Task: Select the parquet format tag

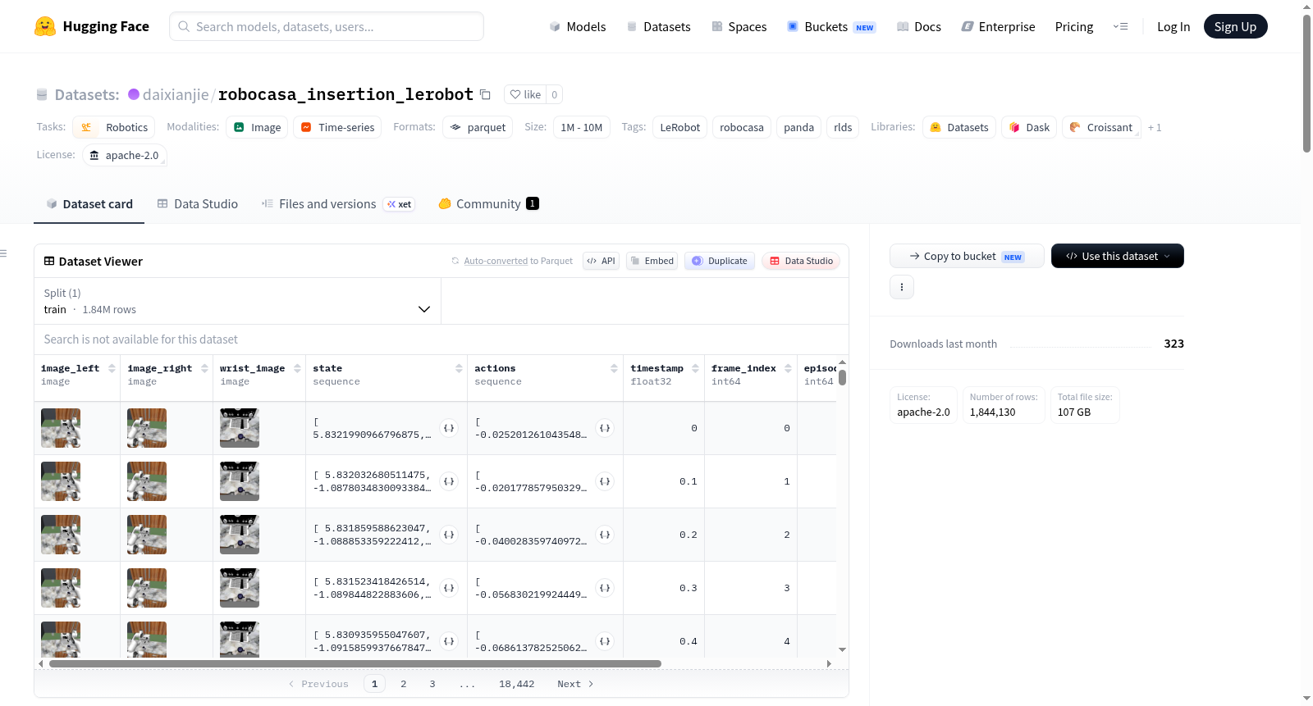Action: coord(478,127)
